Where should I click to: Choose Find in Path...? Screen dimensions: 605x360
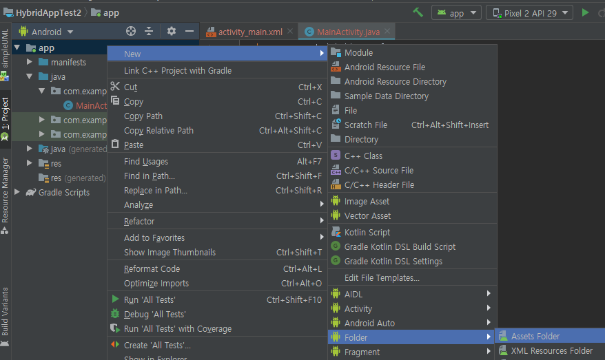pyautogui.click(x=217, y=176)
